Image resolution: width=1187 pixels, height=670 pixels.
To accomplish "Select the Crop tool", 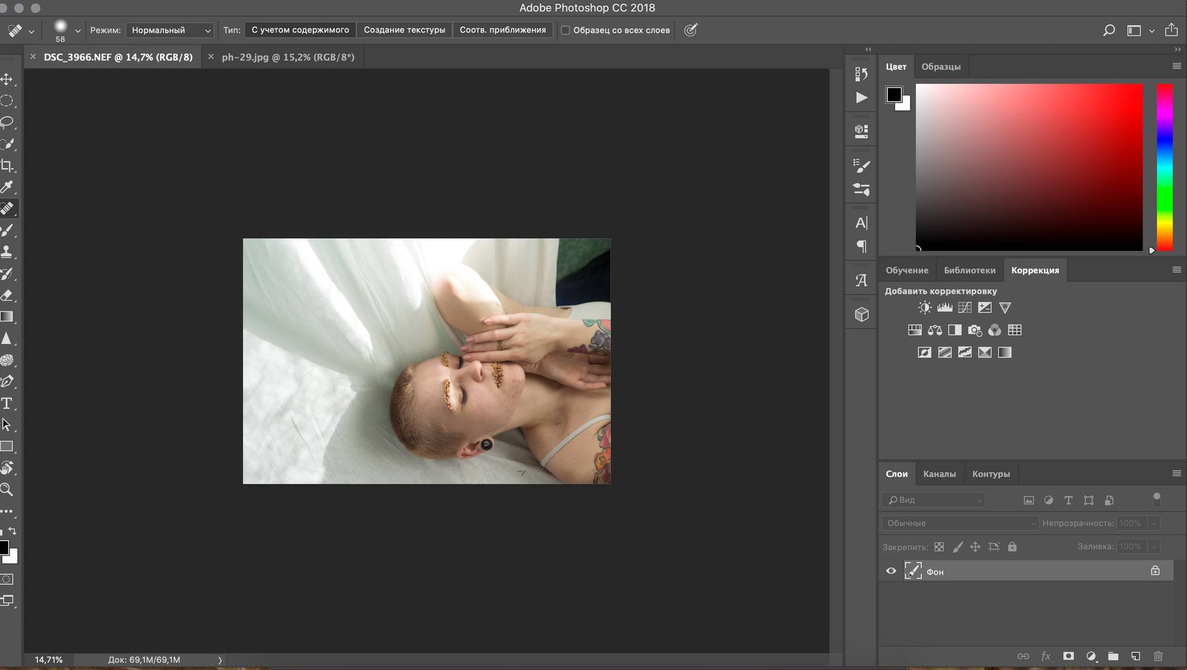I will coord(7,166).
